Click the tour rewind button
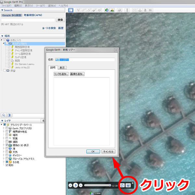 (70, 186)
